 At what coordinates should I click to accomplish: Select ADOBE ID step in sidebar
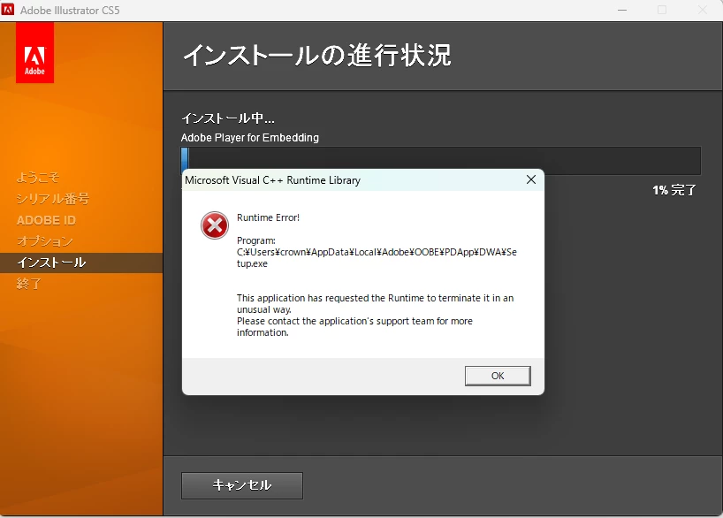(x=46, y=220)
